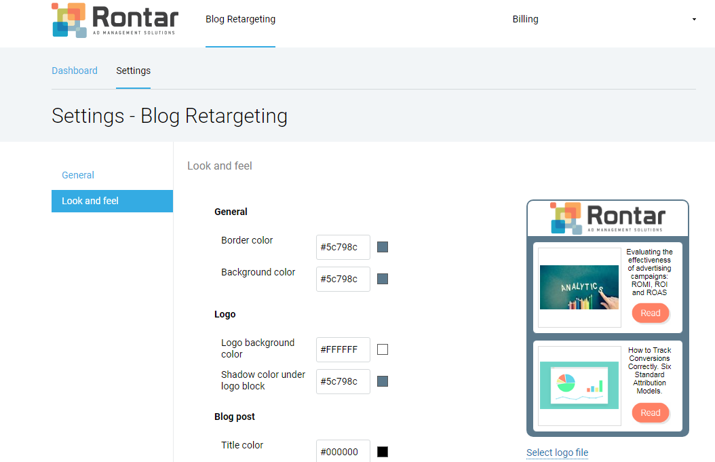Click the black Title color swatch
Screen dimensions: 715x462
click(383, 452)
